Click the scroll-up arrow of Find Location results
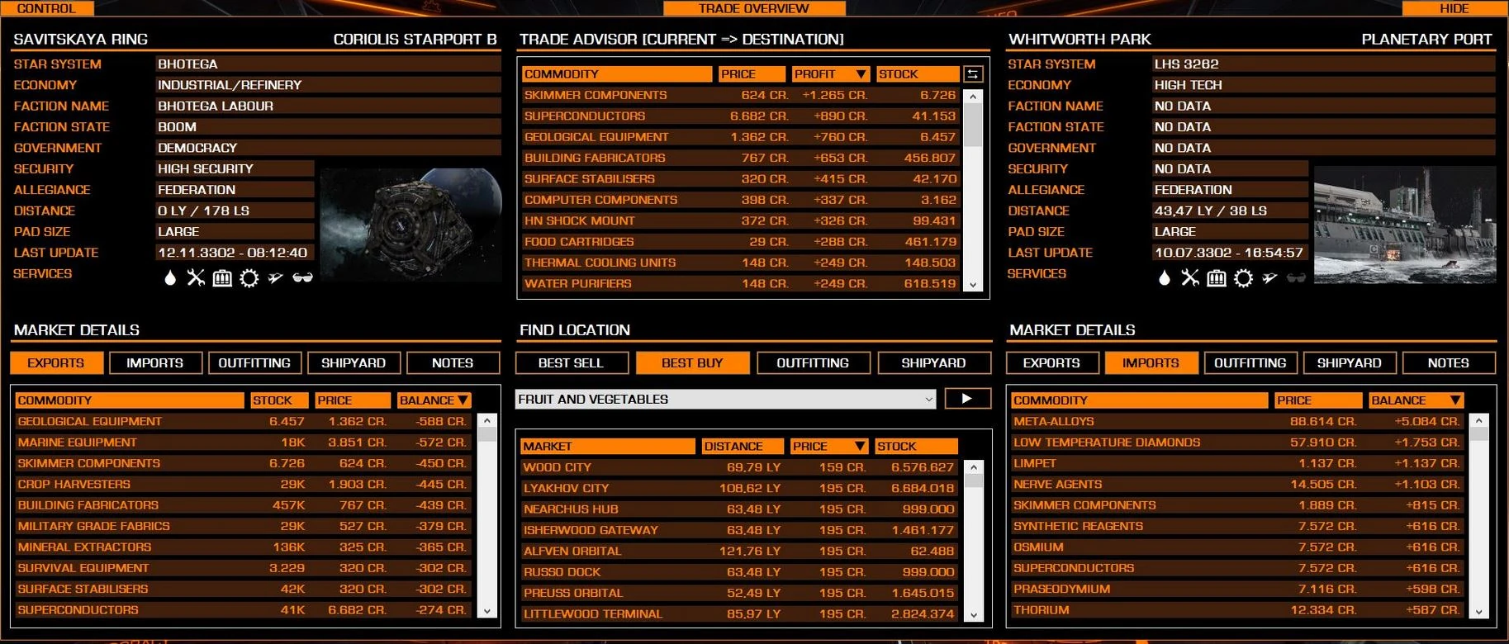Screen dimensions: 1509x644 975,467
